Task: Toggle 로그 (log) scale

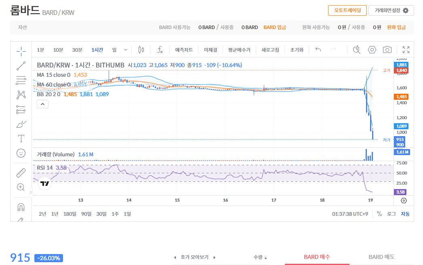Action: pos(391,214)
